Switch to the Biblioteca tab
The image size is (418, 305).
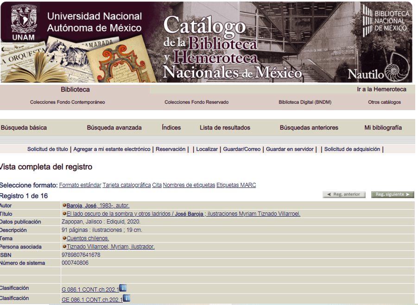75,89
